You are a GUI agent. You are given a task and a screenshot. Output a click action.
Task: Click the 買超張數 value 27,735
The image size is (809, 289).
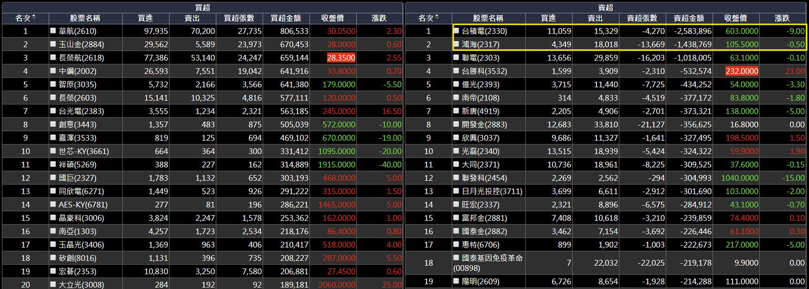250,31
